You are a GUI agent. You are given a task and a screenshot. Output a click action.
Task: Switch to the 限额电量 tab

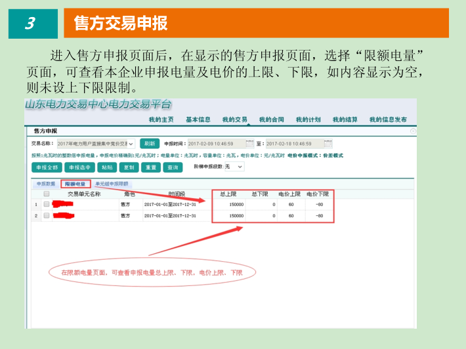coord(75,184)
